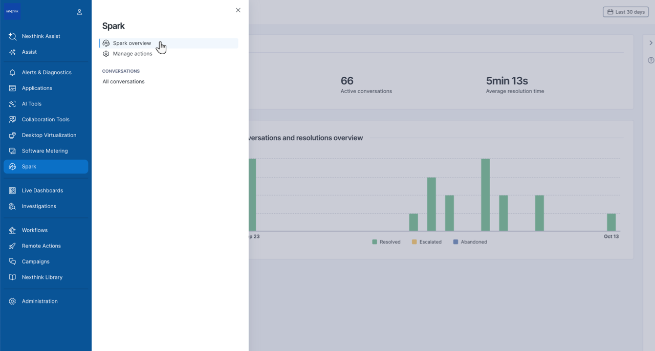Click the tallest green bar in chart

tap(485, 194)
